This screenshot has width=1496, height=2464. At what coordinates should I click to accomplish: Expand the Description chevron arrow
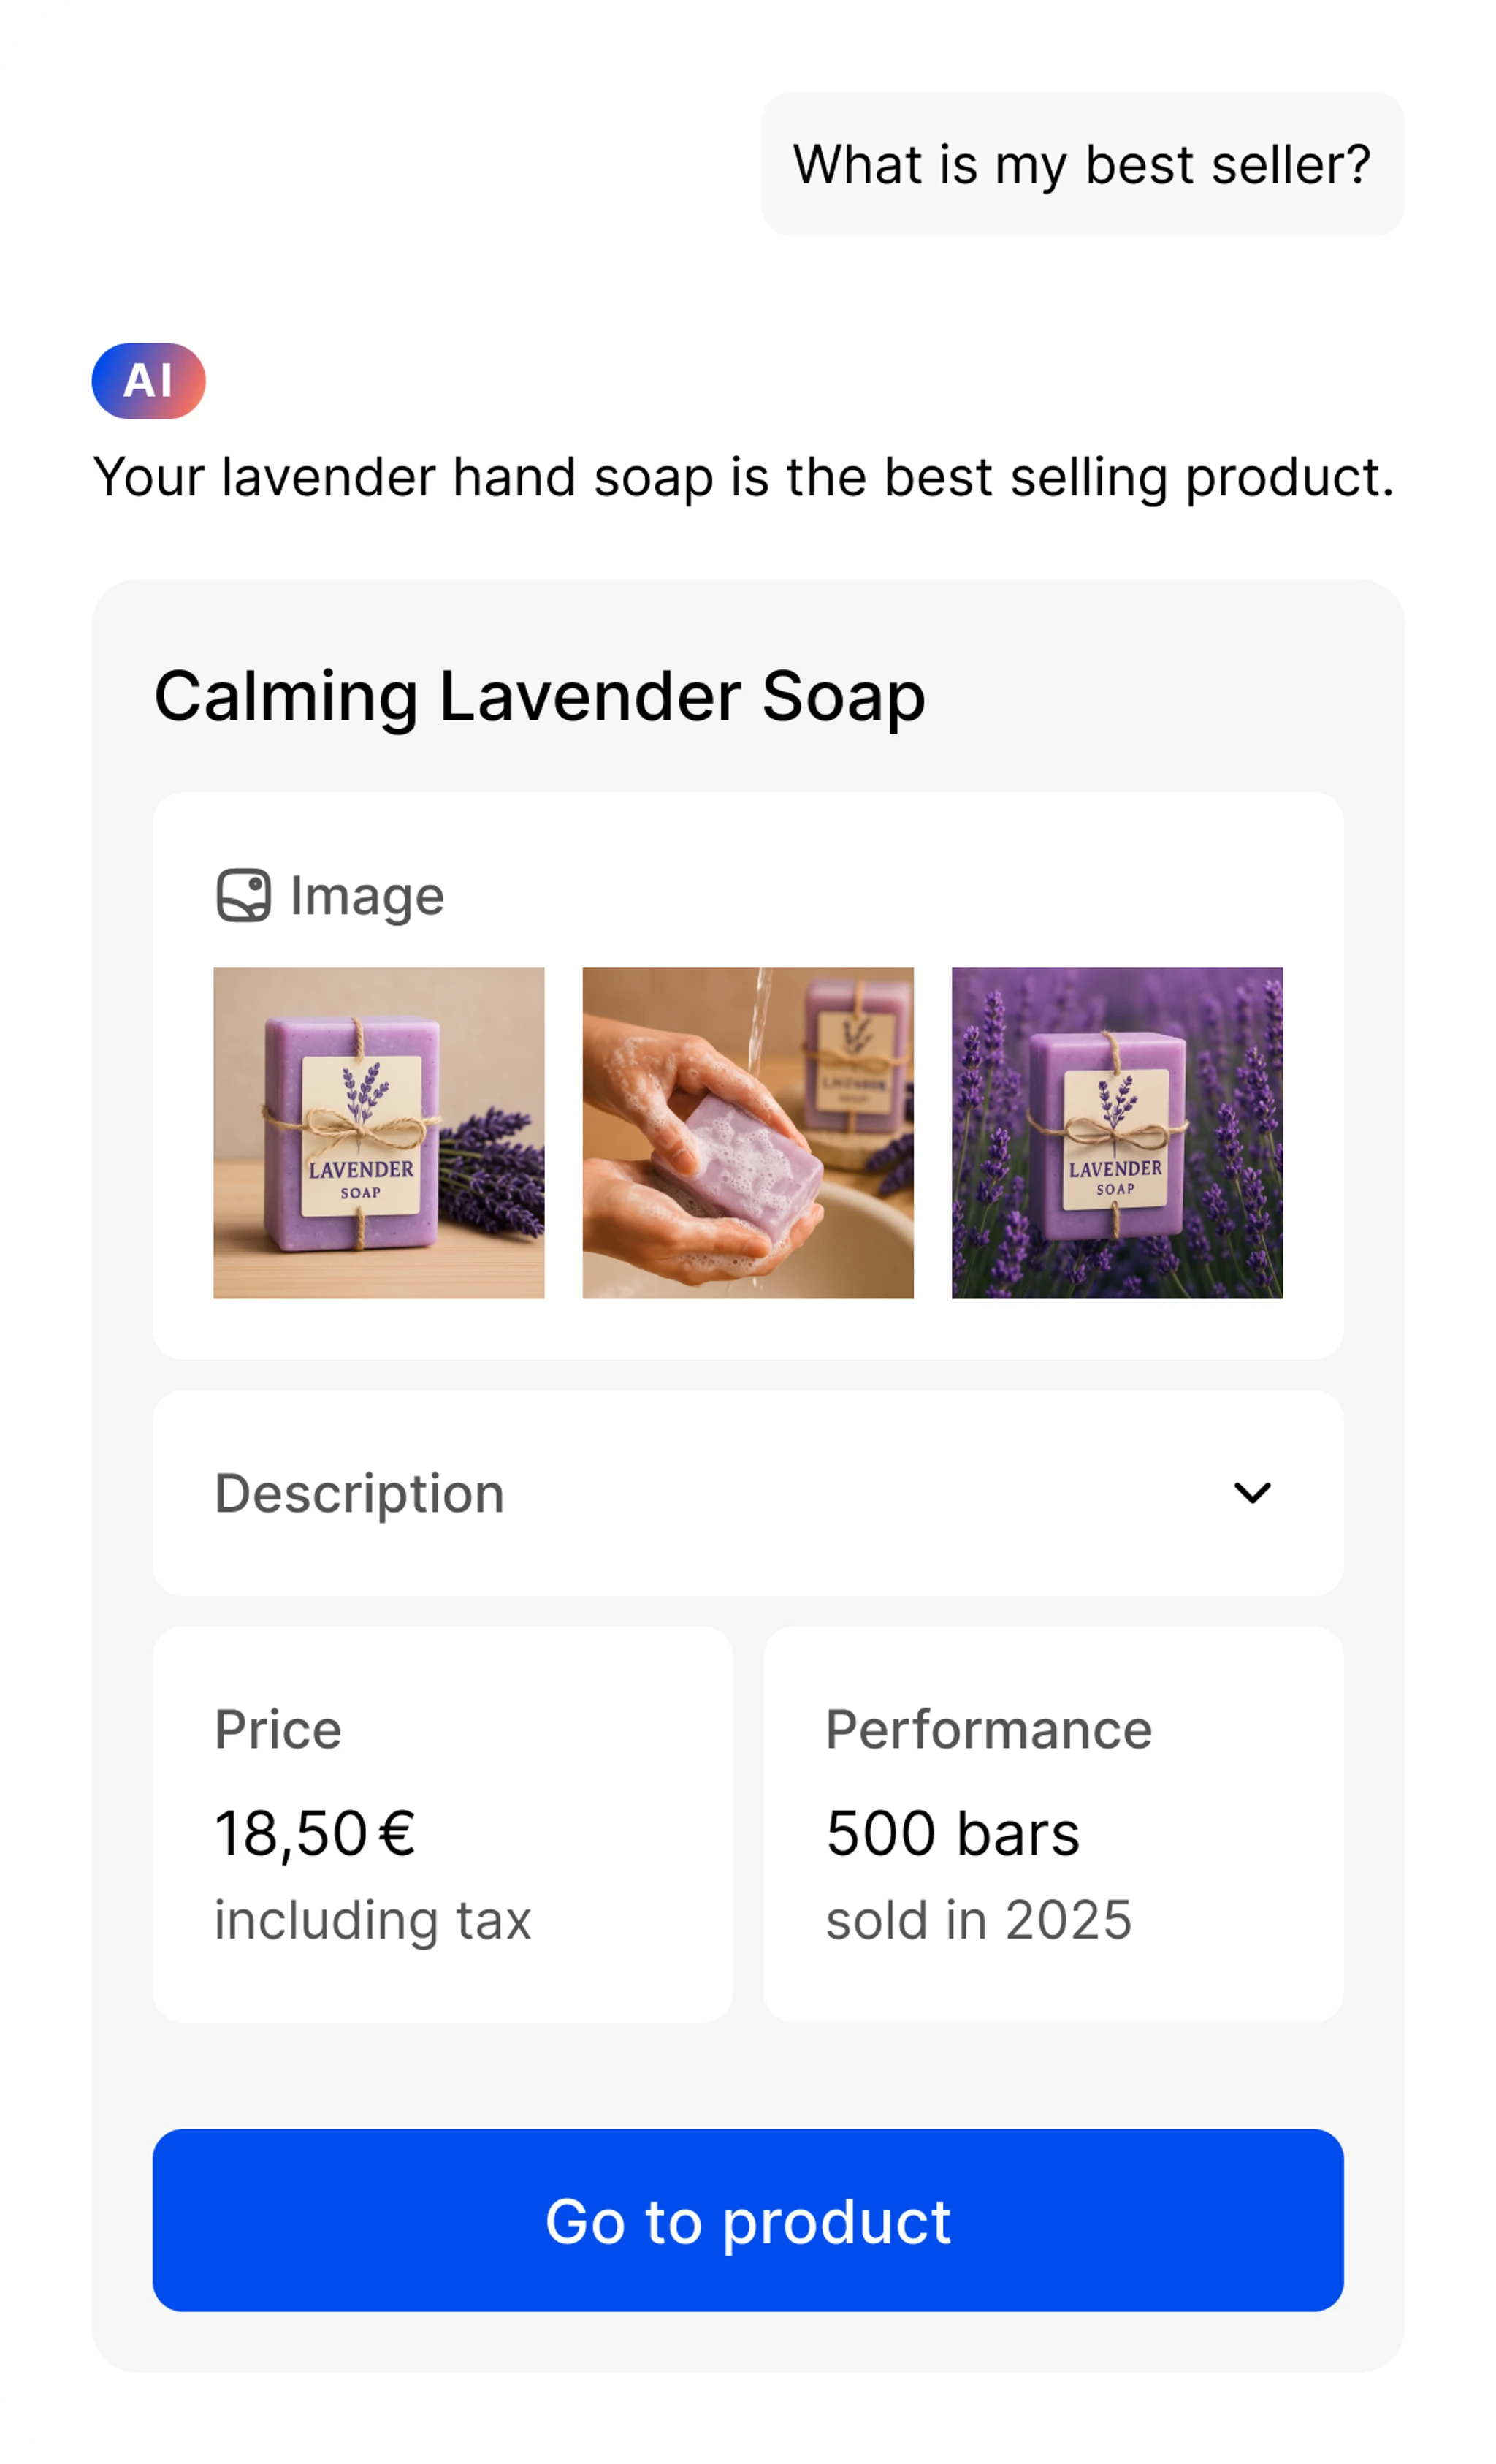tap(1251, 1493)
